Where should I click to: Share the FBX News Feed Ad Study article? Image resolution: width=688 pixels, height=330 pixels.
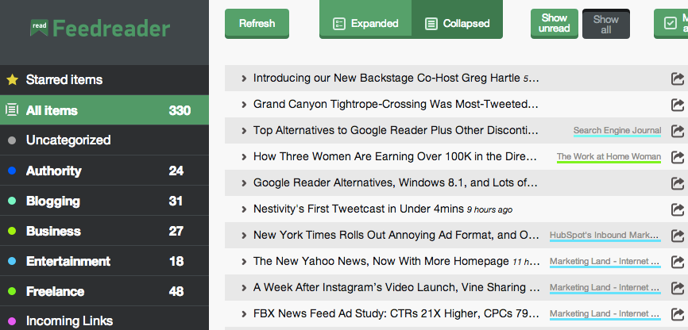coord(678,314)
